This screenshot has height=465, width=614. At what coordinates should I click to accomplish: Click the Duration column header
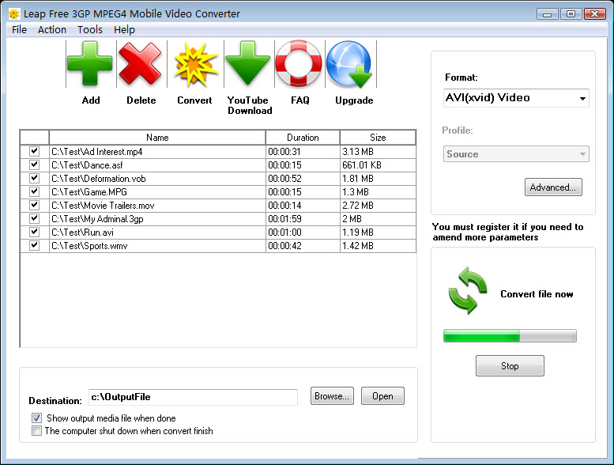click(303, 138)
